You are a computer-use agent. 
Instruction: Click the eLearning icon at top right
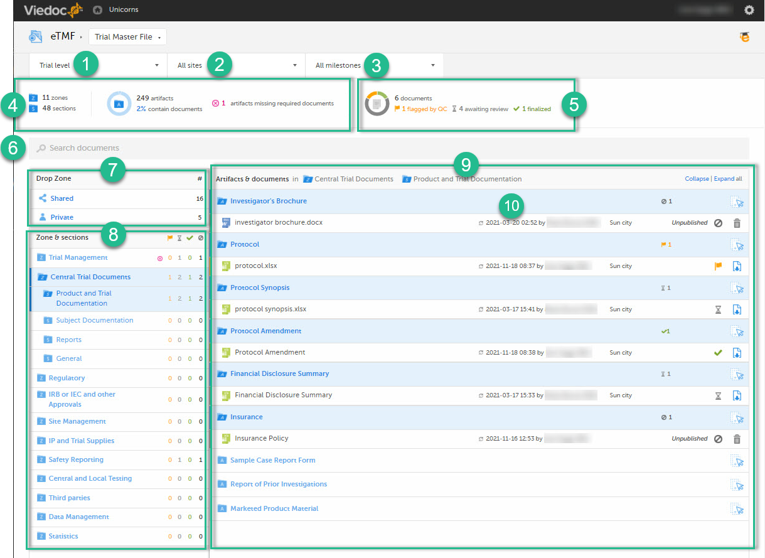coord(745,37)
